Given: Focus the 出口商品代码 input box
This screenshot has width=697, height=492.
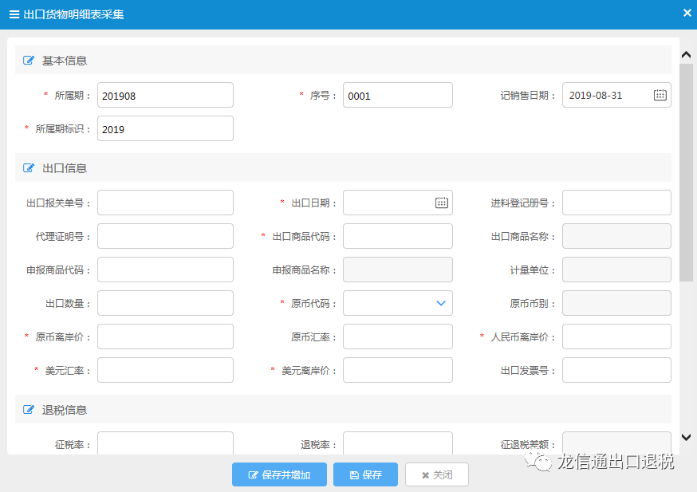Looking at the screenshot, I should point(397,236).
